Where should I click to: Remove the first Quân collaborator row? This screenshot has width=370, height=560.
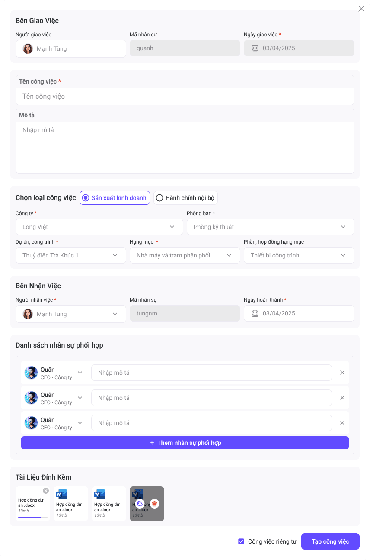coord(342,373)
